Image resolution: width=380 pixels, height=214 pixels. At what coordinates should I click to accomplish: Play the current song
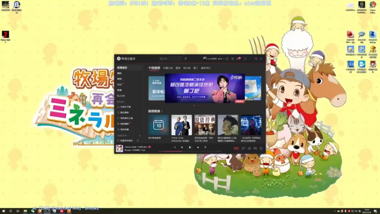point(190,147)
